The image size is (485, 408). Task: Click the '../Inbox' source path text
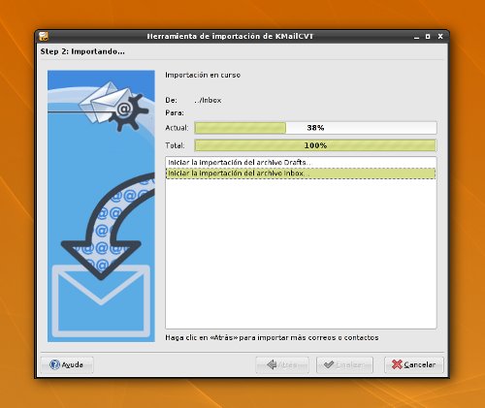[208, 100]
